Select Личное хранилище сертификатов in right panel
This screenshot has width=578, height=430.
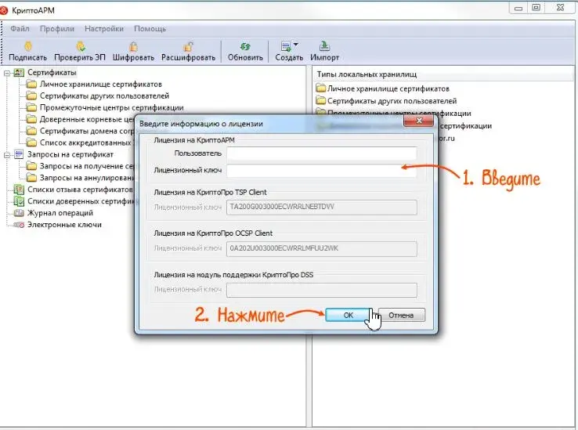[388, 89]
